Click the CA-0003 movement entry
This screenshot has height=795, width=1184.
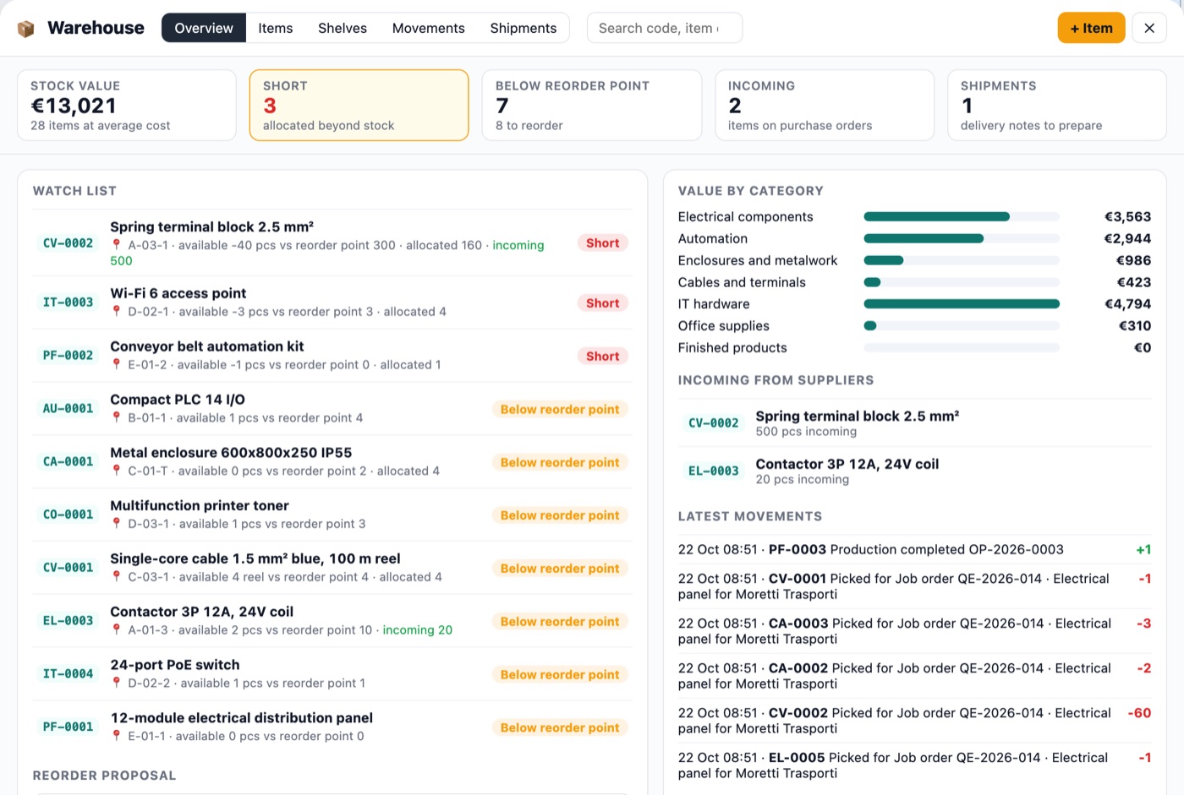click(x=914, y=631)
